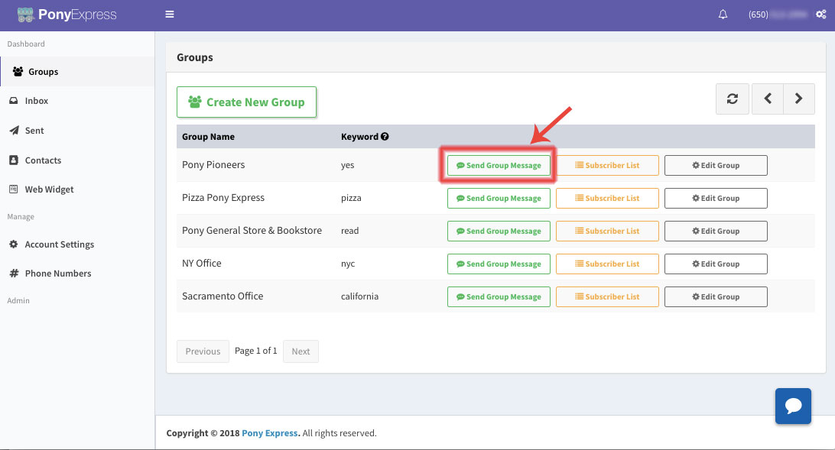Open the settings gears icon in header
This screenshot has width=835, height=450.
point(820,15)
